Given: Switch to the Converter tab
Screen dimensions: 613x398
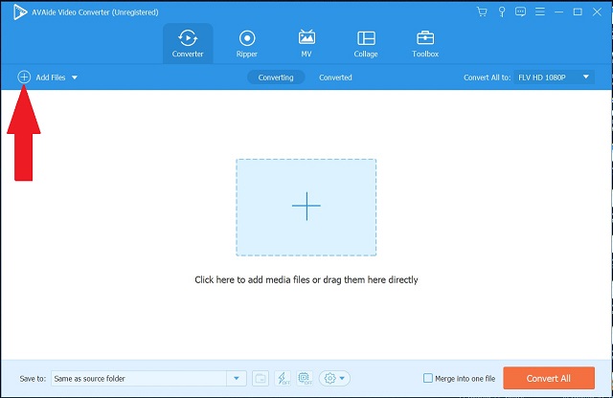Looking at the screenshot, I should [188, 43].
